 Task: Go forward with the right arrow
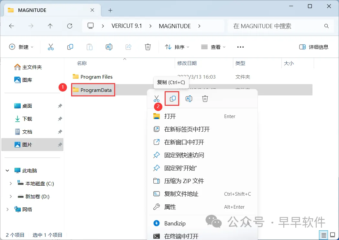[31, 26]
